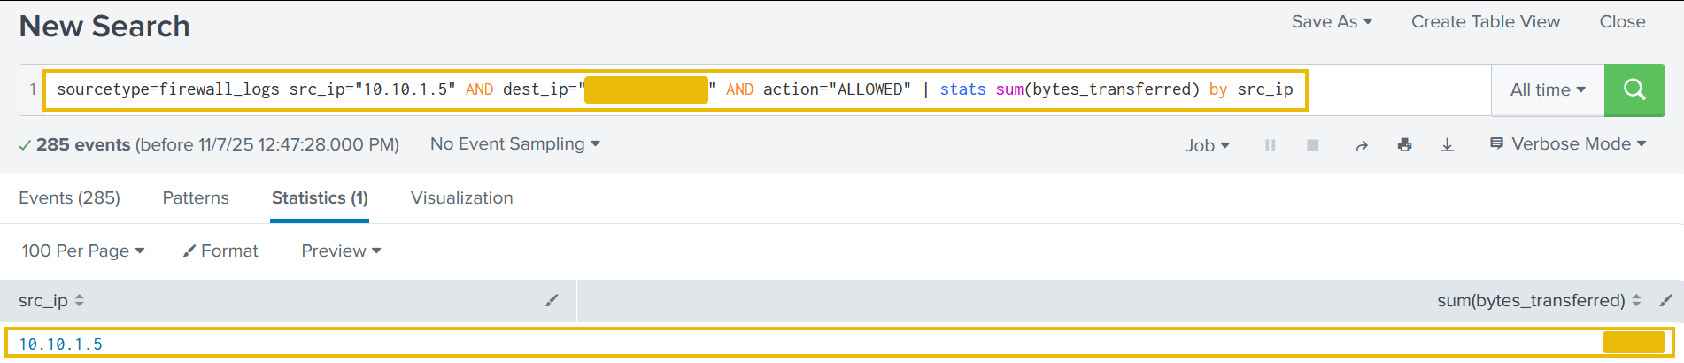Edit src_ip column with pencil icon
The image size is (1684, 363).
tap(552, 301)
